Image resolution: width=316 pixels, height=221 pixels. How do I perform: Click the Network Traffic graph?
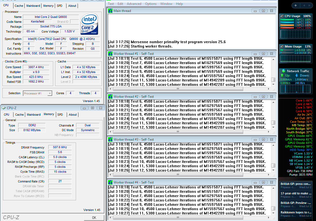tap(295, 89)
